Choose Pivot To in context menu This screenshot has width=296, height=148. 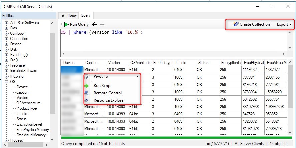pyautogui.click(x=113, y=76)
